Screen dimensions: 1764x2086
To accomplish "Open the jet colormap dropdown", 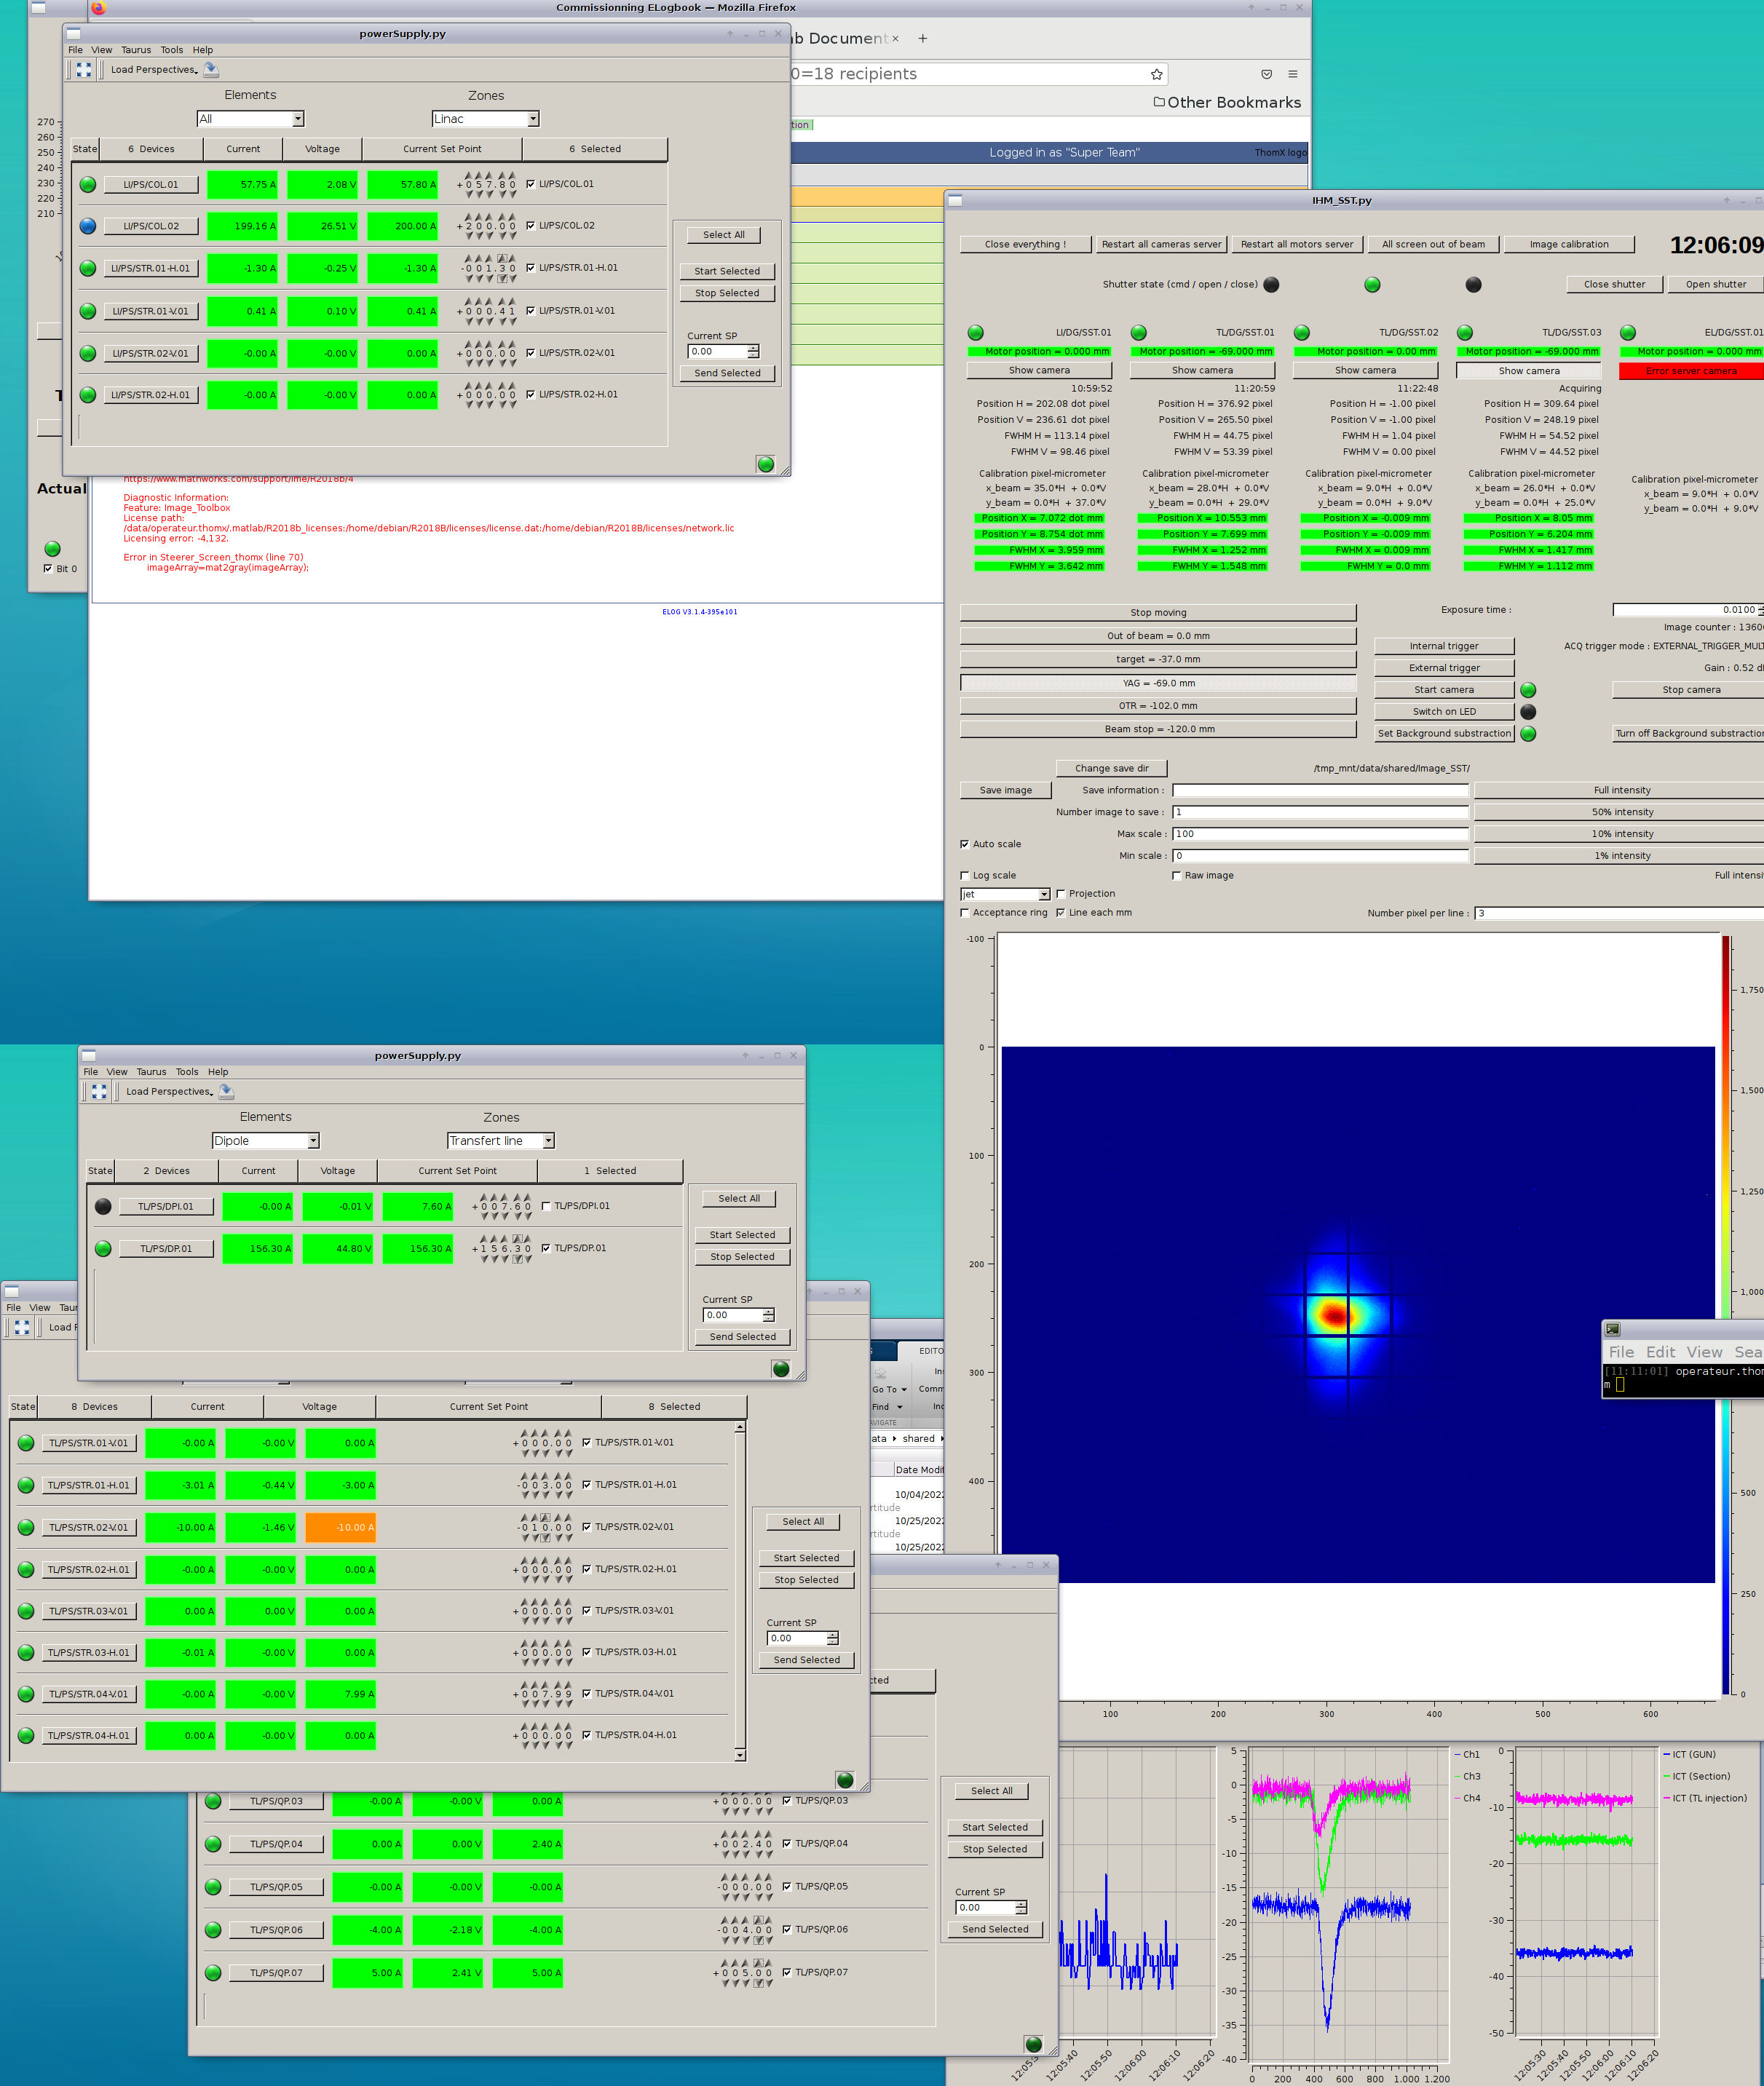I will tap(1005, 895).
